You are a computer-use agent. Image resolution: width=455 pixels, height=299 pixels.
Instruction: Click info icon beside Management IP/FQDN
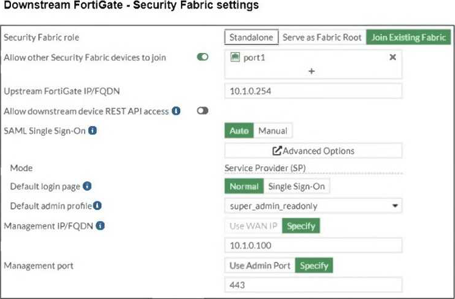coord(99,226)
